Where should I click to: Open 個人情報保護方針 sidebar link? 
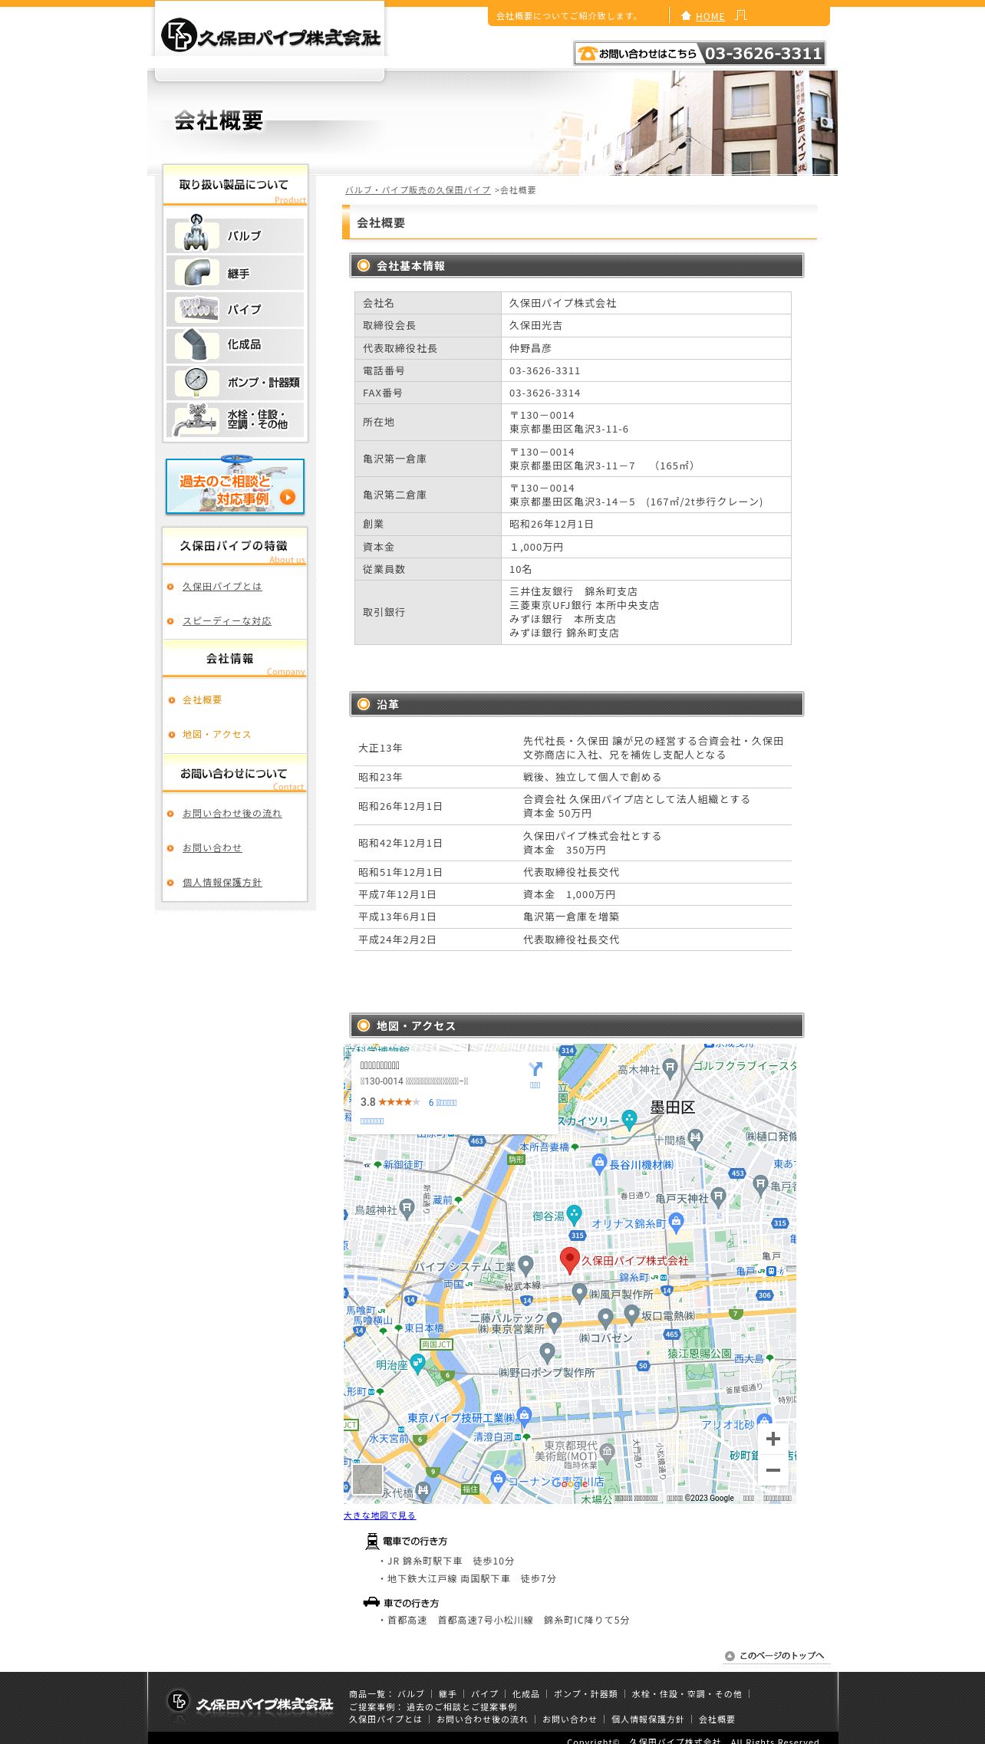point(222,883)
